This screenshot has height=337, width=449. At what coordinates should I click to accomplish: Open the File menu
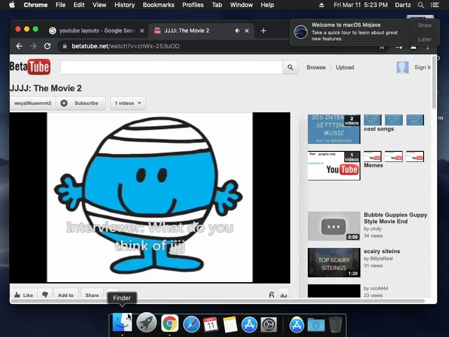pos(61,5)
